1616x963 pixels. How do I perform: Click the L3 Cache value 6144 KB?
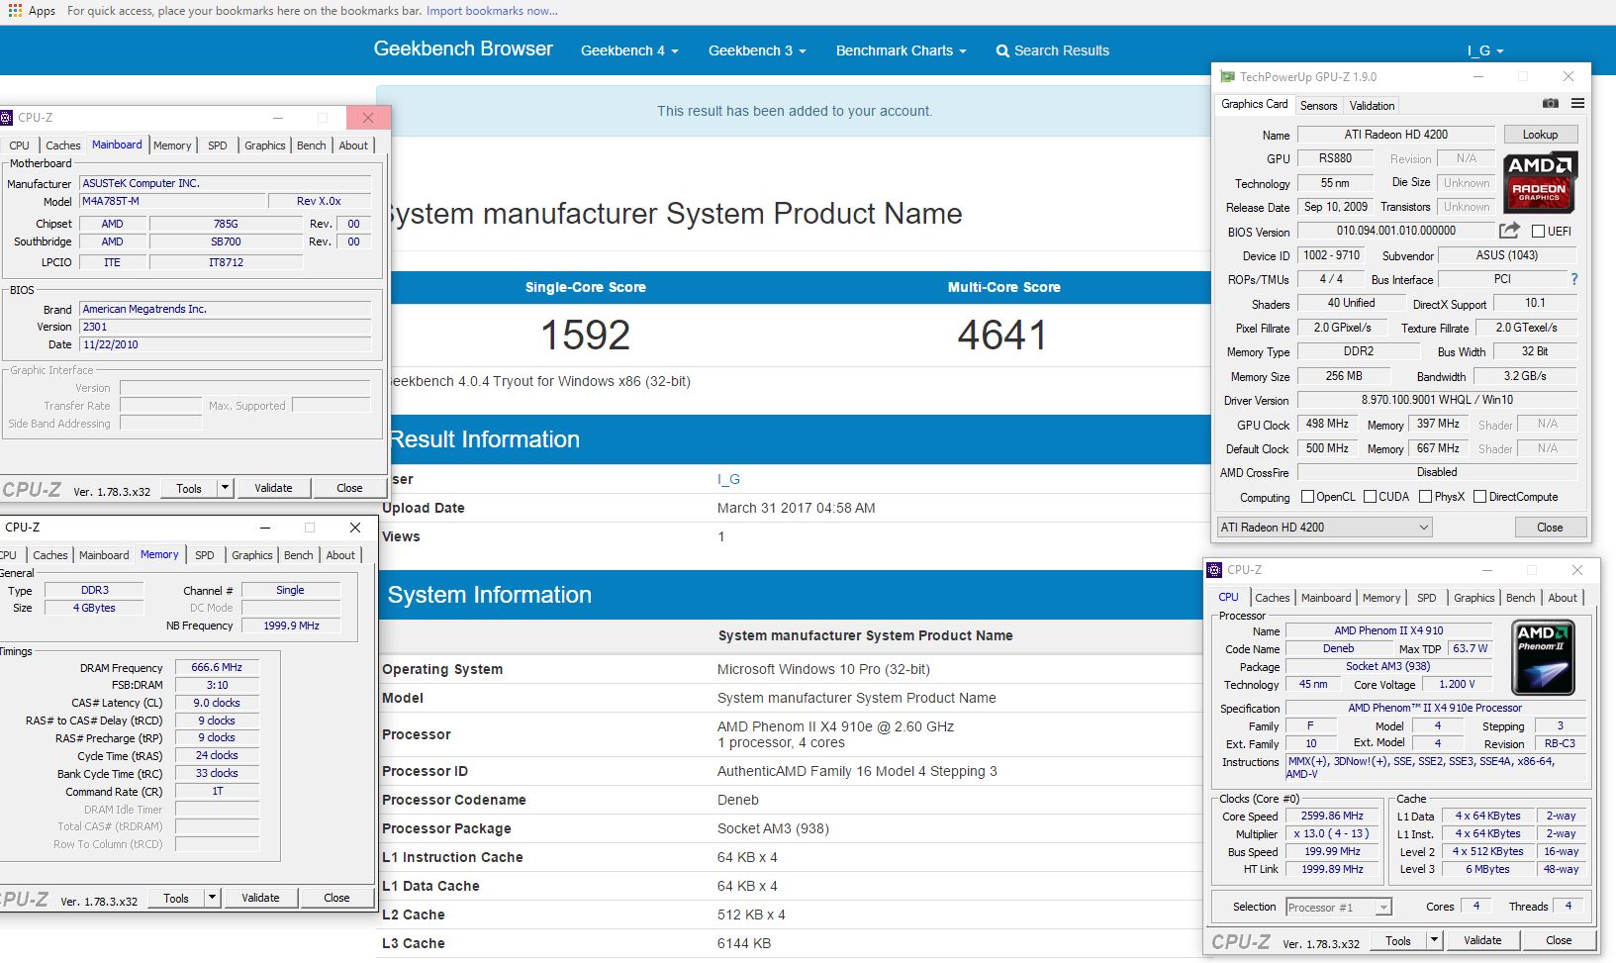pyautogui.click(x=744, y=943)
